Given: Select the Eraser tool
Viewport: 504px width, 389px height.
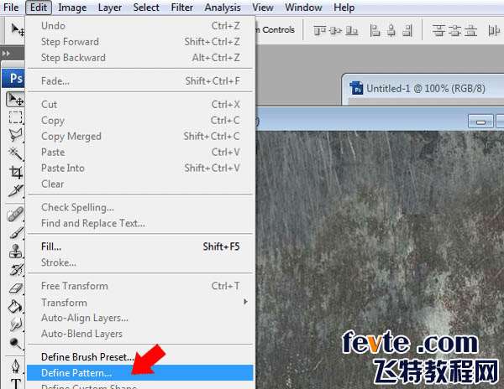Looking at the screenshot, I should click(x=15, y=288).
